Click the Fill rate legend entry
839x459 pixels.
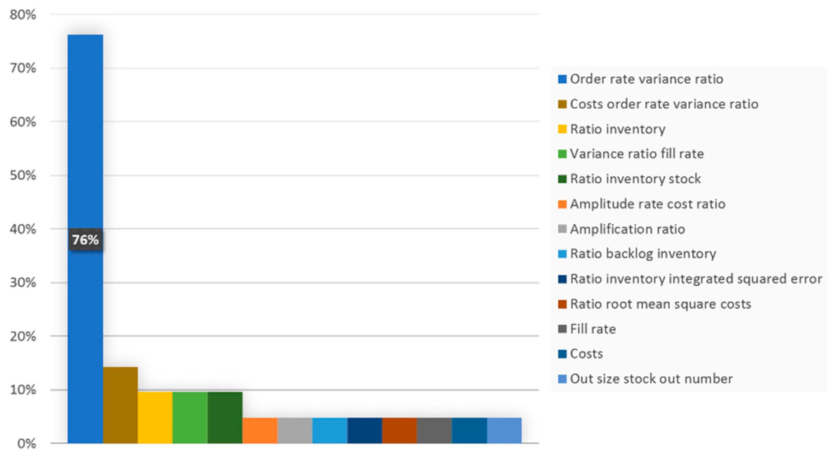pos(593,329)
